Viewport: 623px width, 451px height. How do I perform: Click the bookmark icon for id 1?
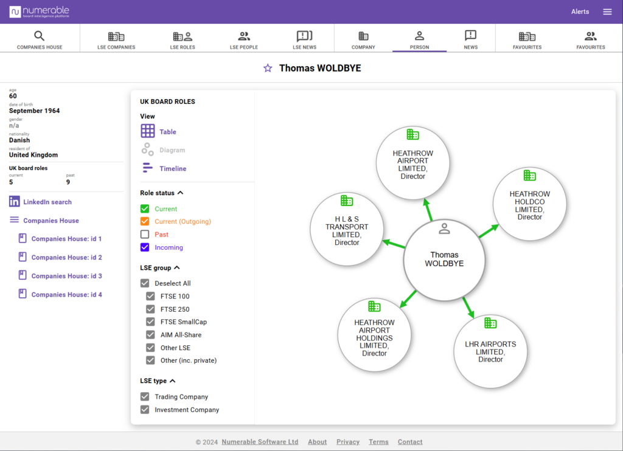point(23,238)
